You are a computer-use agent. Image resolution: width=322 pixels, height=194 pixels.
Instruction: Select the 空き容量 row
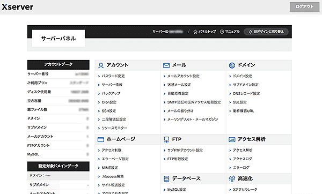pos(58,101)
